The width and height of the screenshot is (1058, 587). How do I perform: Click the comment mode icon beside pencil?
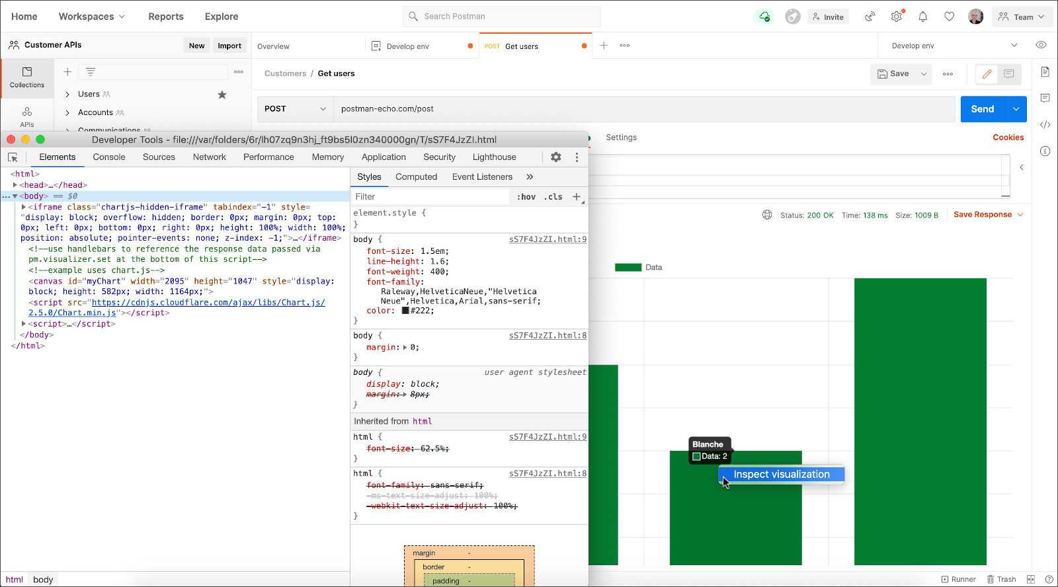(x=1009, y=74)
